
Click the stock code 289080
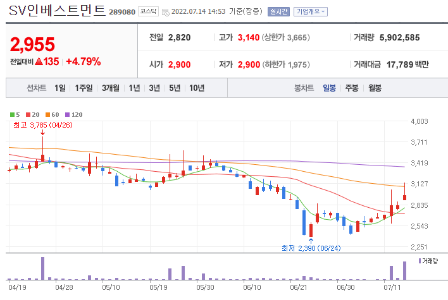122,12
